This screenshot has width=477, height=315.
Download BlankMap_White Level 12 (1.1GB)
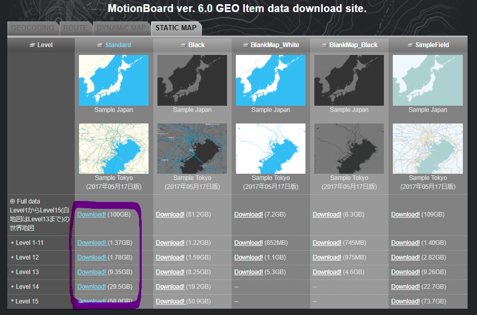(248, 257)
